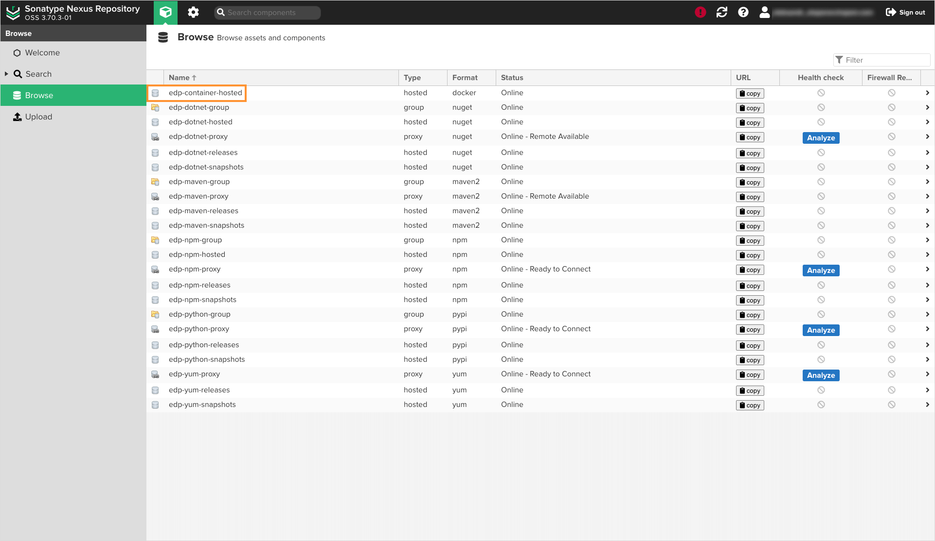Screen dimensions: 935x541
Task: Select Welcome in the sidebar
Action: point(43,52)
